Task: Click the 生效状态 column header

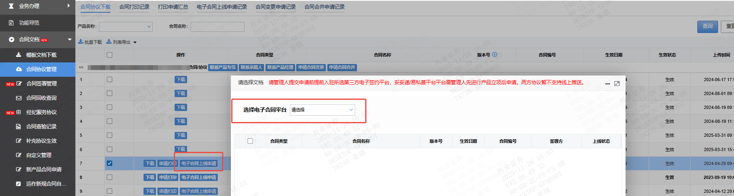Action: [667, 55]
